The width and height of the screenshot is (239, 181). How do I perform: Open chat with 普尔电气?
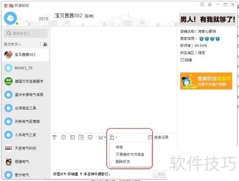(x=25, y=175)
